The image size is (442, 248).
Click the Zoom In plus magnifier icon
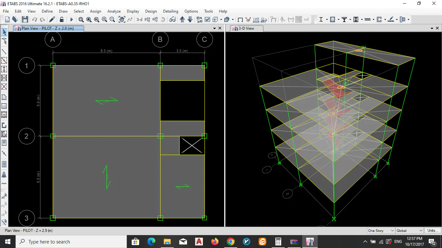point(104,20)
